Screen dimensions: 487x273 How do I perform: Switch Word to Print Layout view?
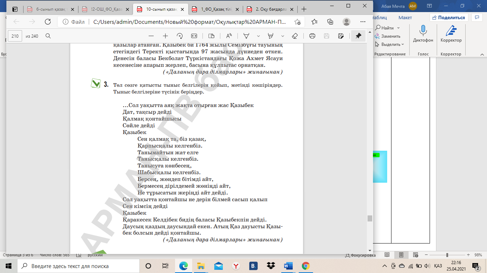point(401,255)
